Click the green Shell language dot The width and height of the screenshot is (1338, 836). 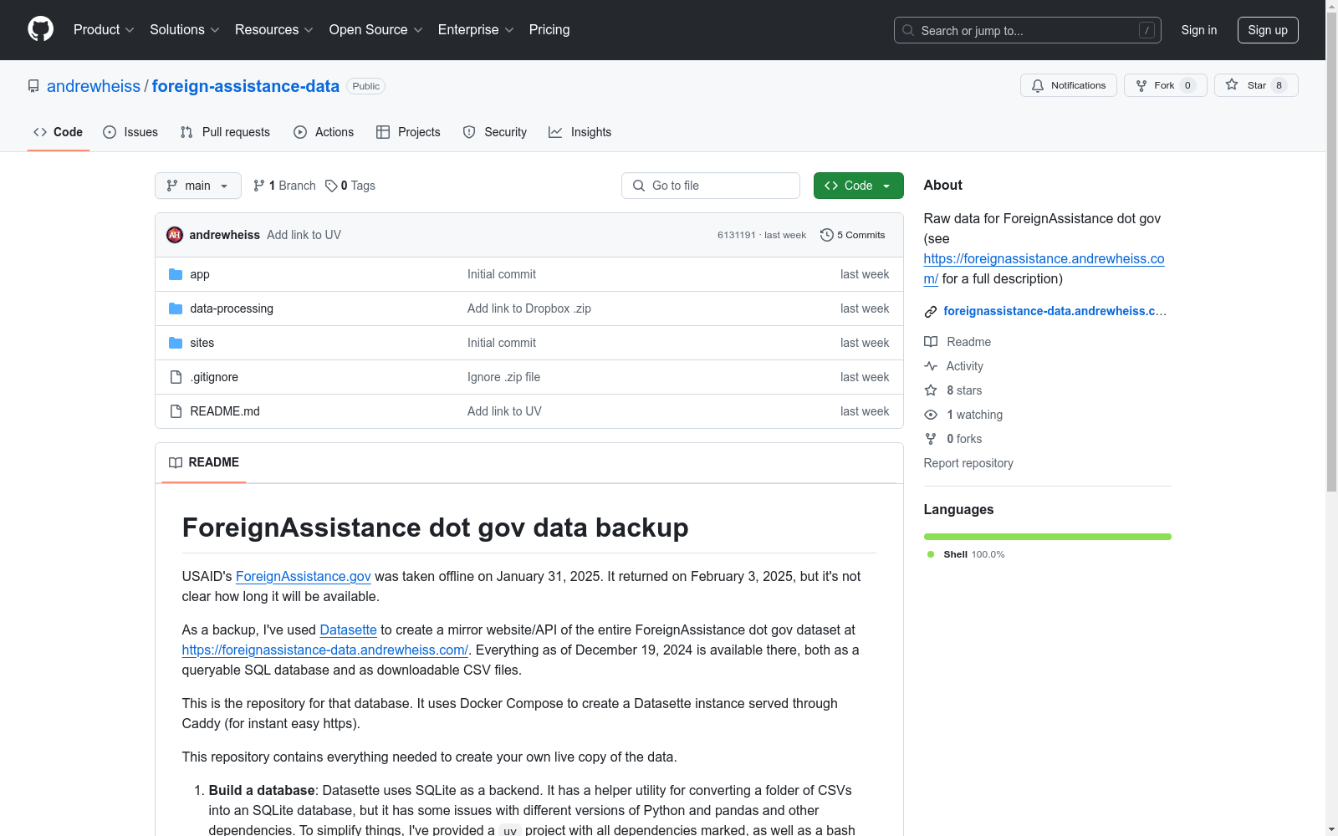point(931,554)
